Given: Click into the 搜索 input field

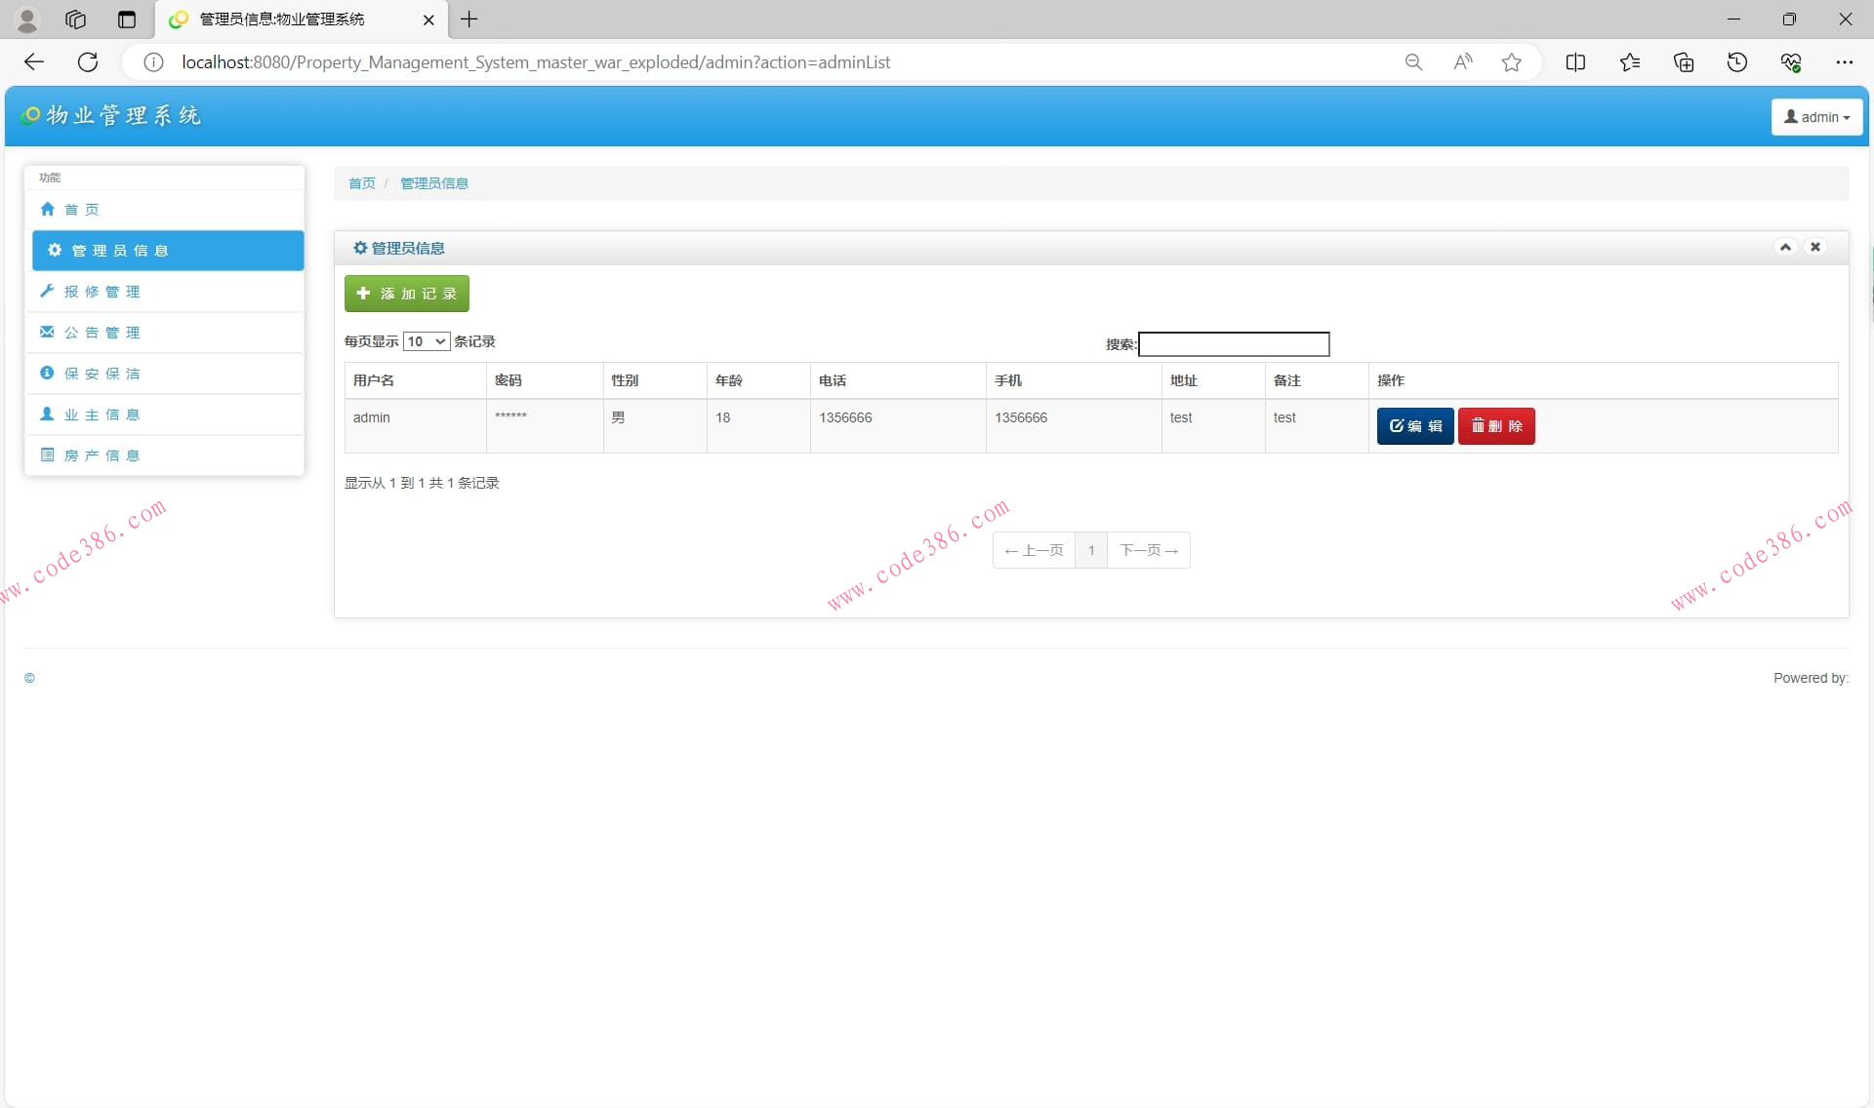Looking at the screenshot, I should (1233, 344).
